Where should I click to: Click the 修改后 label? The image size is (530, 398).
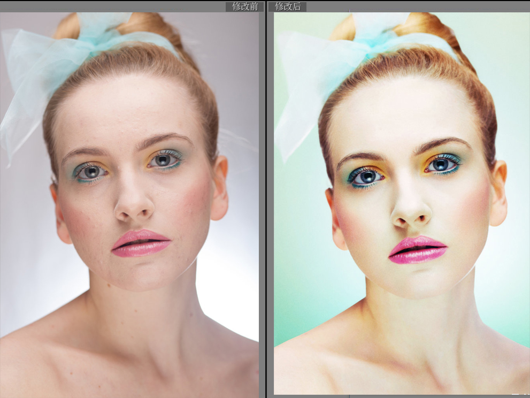pyautogui.click(x=288, y=6)
